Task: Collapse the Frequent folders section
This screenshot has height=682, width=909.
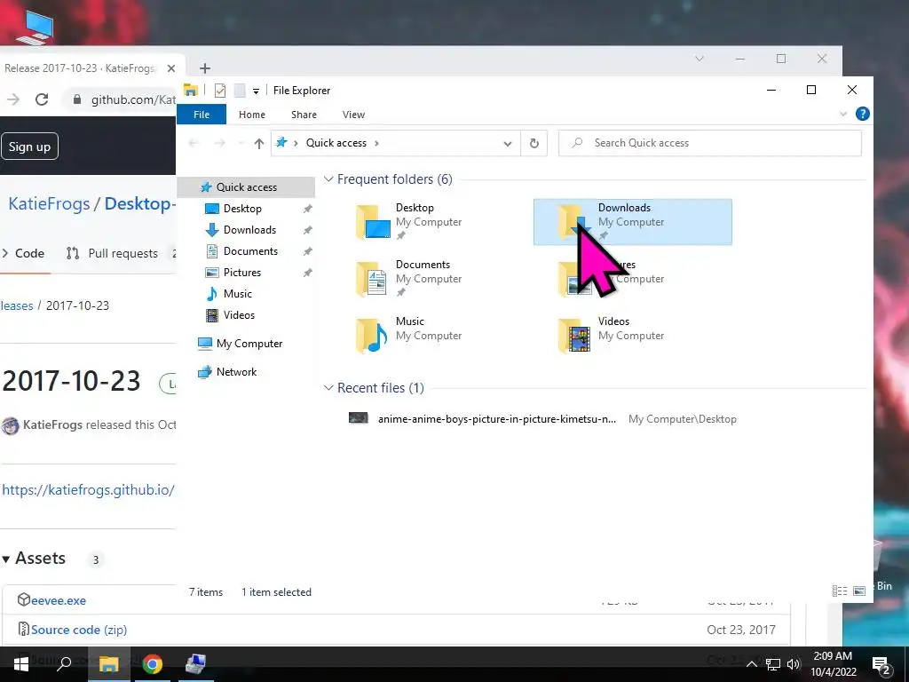Action: click(x=328, y=179)
